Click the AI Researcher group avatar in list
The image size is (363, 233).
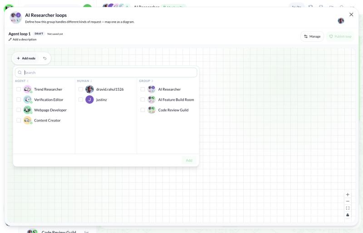152,89
